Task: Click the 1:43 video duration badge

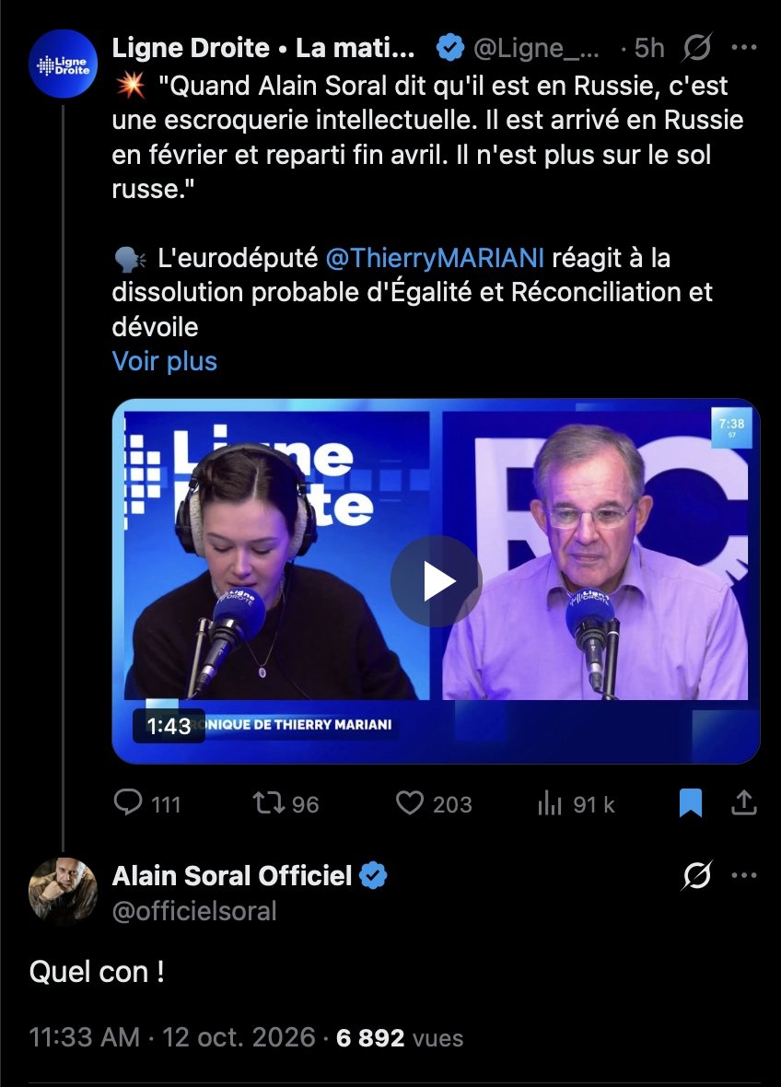Action: coord(169,726)
